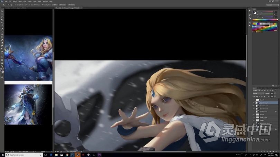Switch to the Styles tab
Image resolution: width=280 pixels, height=157 pixels.
[269, 22]
